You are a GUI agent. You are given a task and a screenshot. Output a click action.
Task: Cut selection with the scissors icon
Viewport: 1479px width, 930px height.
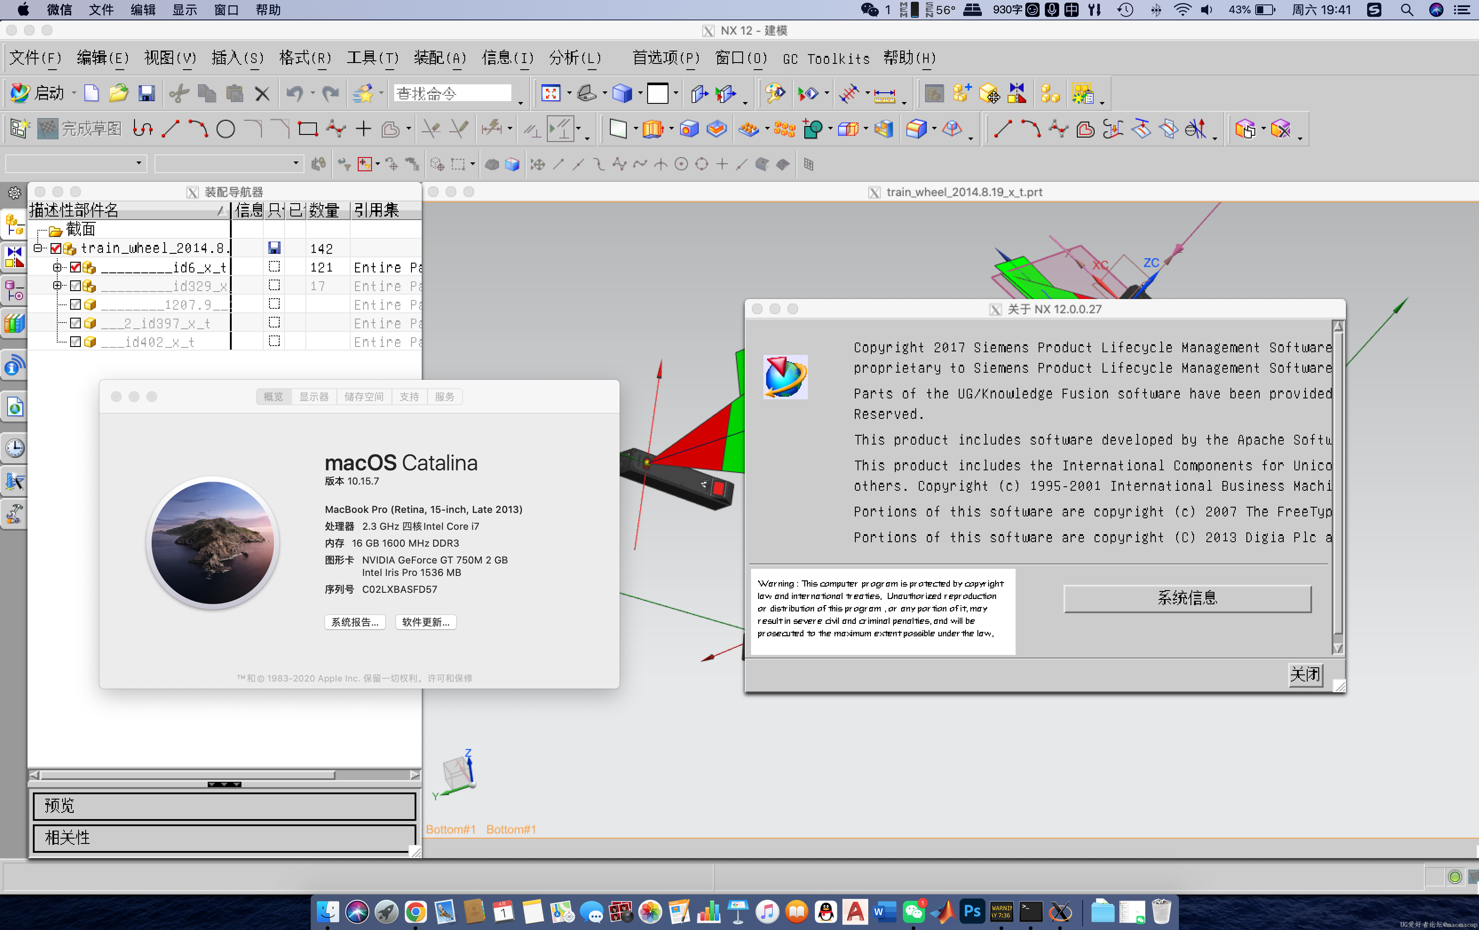[179, 93]
